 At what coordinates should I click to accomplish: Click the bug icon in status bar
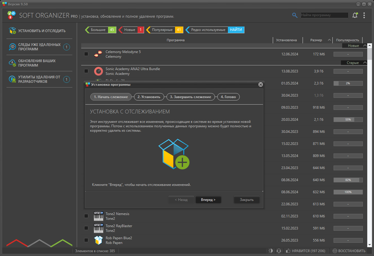271,251
